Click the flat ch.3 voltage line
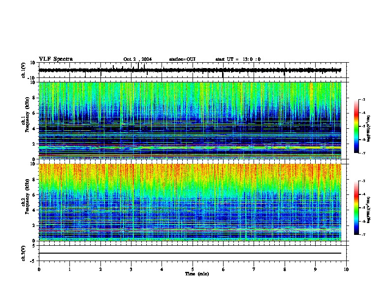The image size is (390, 302). (x=190, y=253)
